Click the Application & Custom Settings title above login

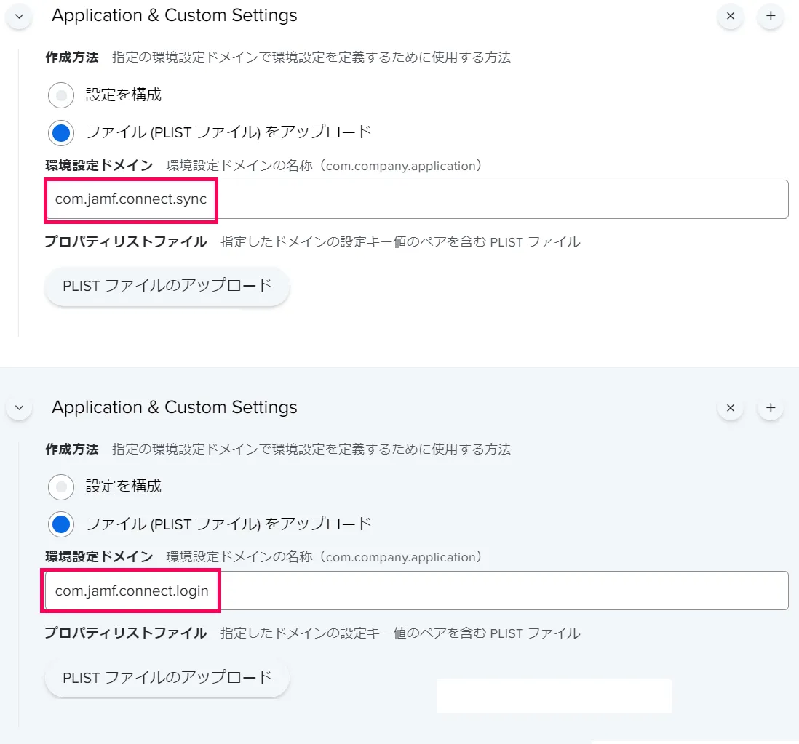point(175,407)
